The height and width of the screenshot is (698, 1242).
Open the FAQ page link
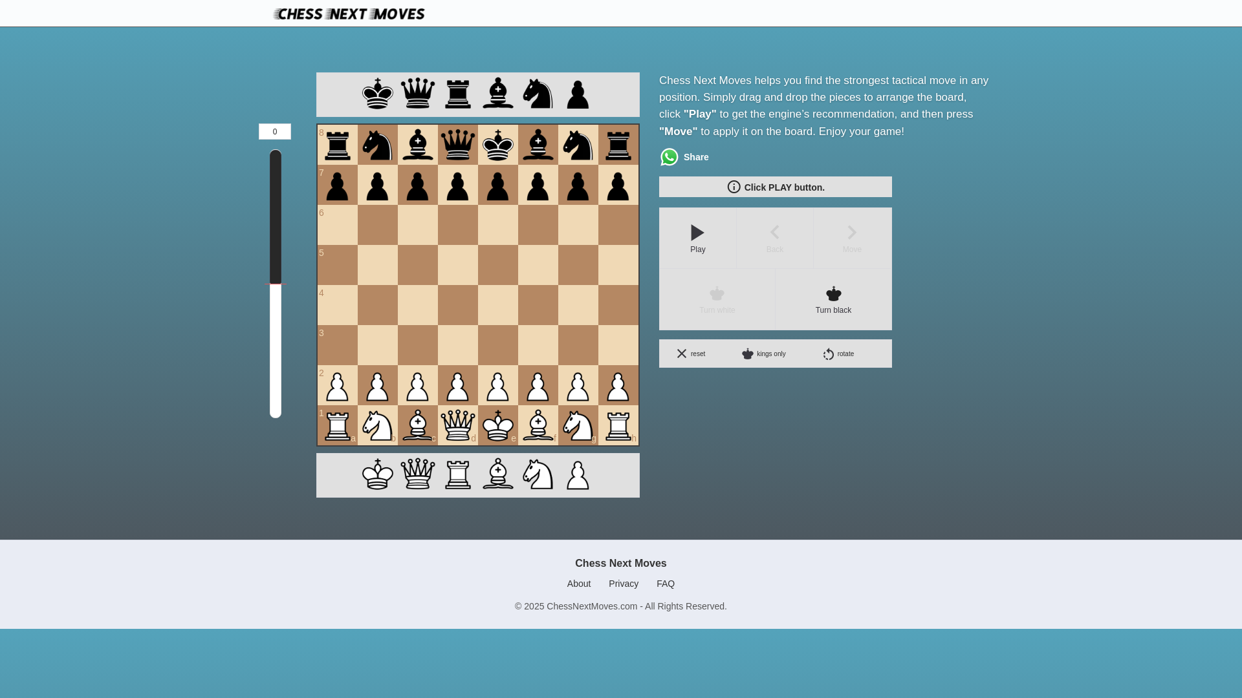[666, 584]
